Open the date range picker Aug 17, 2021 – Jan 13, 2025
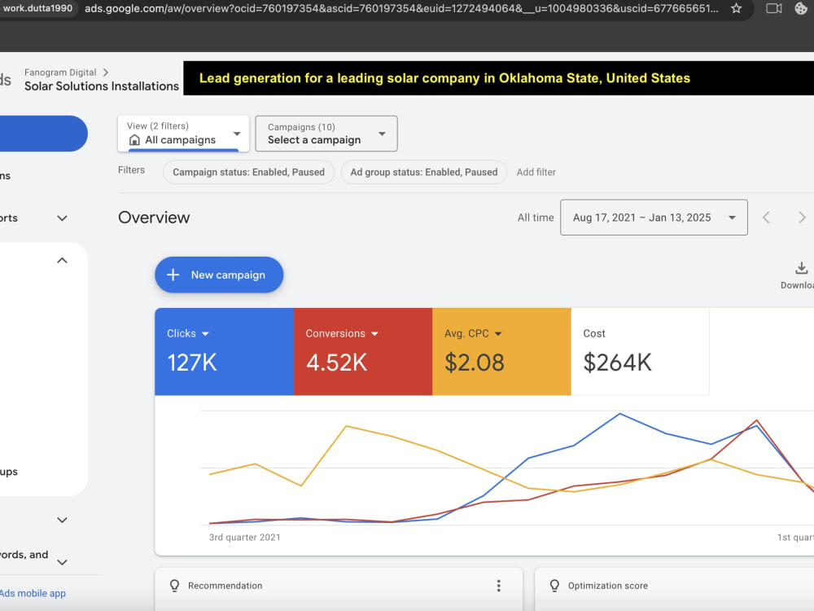Image resolution: width=814 pixels, height=611 pixels. [x=654, y=218]
